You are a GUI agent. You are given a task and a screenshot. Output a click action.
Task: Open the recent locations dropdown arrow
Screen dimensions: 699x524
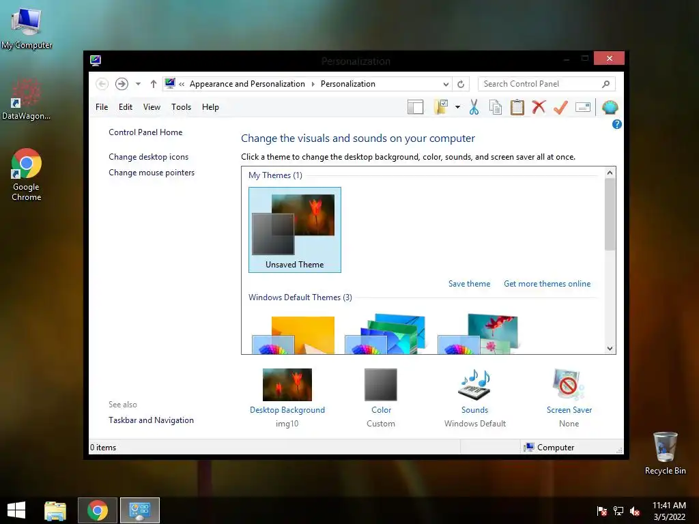tap(138, 84)
